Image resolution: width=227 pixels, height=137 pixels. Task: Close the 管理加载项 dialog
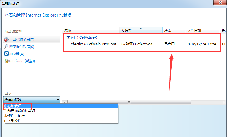point(220,3)
